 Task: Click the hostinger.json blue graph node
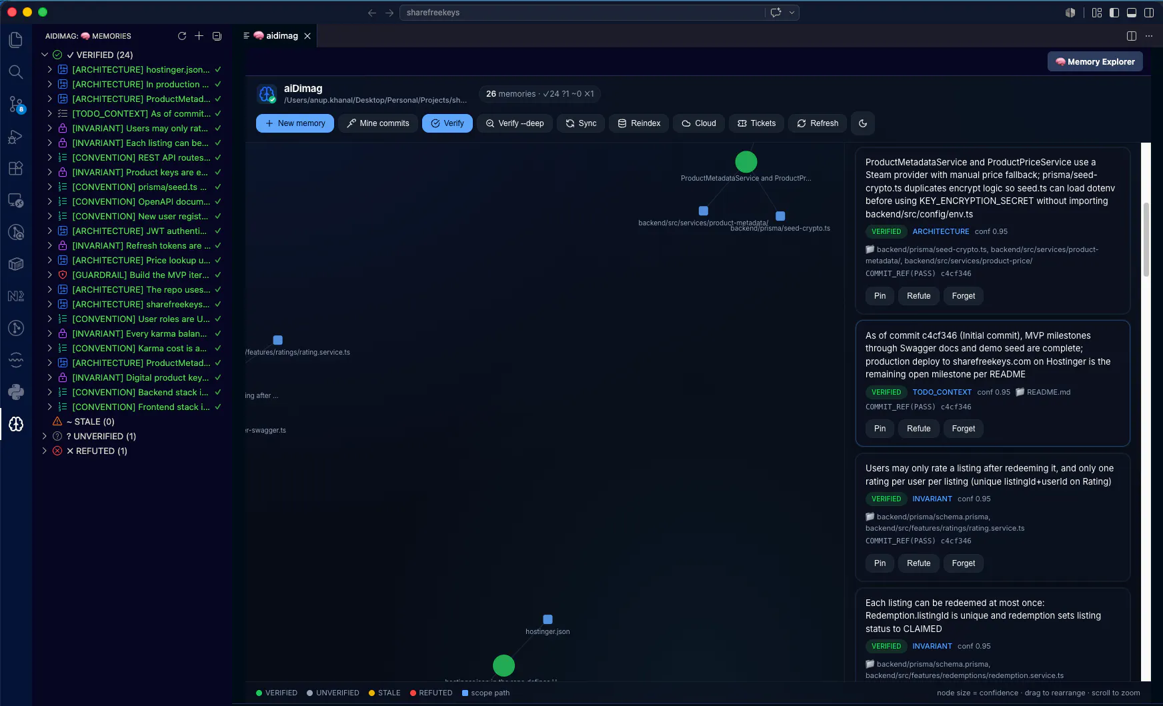tap(547, 619)
